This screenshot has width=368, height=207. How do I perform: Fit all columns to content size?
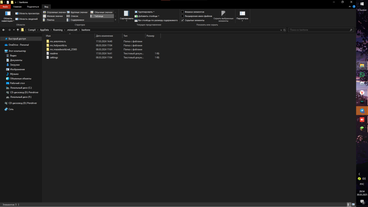[156, 20]
